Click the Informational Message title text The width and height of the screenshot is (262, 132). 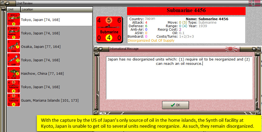click(124, 49)
